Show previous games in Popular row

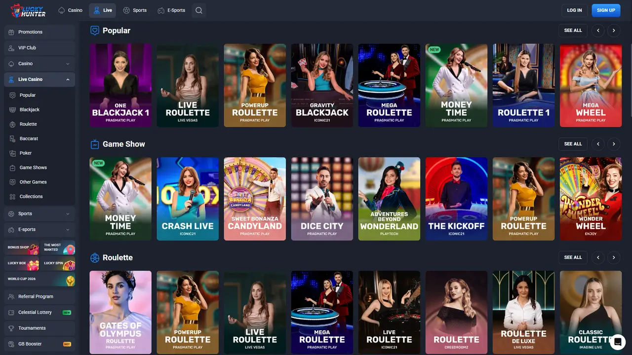click(598, 31)
